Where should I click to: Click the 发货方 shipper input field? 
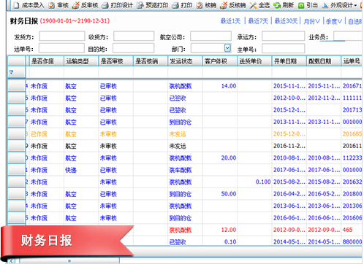62,36
